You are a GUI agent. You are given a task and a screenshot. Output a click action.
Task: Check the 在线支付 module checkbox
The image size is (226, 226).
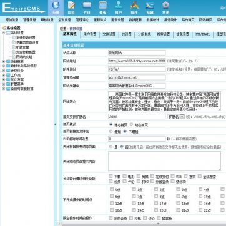coord(152,176)
